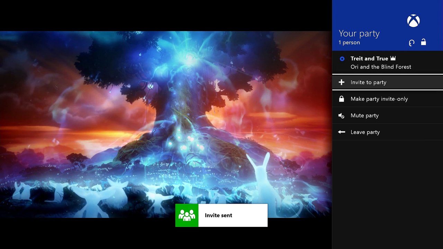Click the lock icon beside Make party invite-only
This screenshot has width=443, height=249.
342,99
